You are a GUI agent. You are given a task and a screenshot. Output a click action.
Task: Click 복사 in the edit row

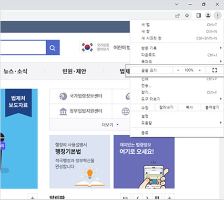(189, 108)
